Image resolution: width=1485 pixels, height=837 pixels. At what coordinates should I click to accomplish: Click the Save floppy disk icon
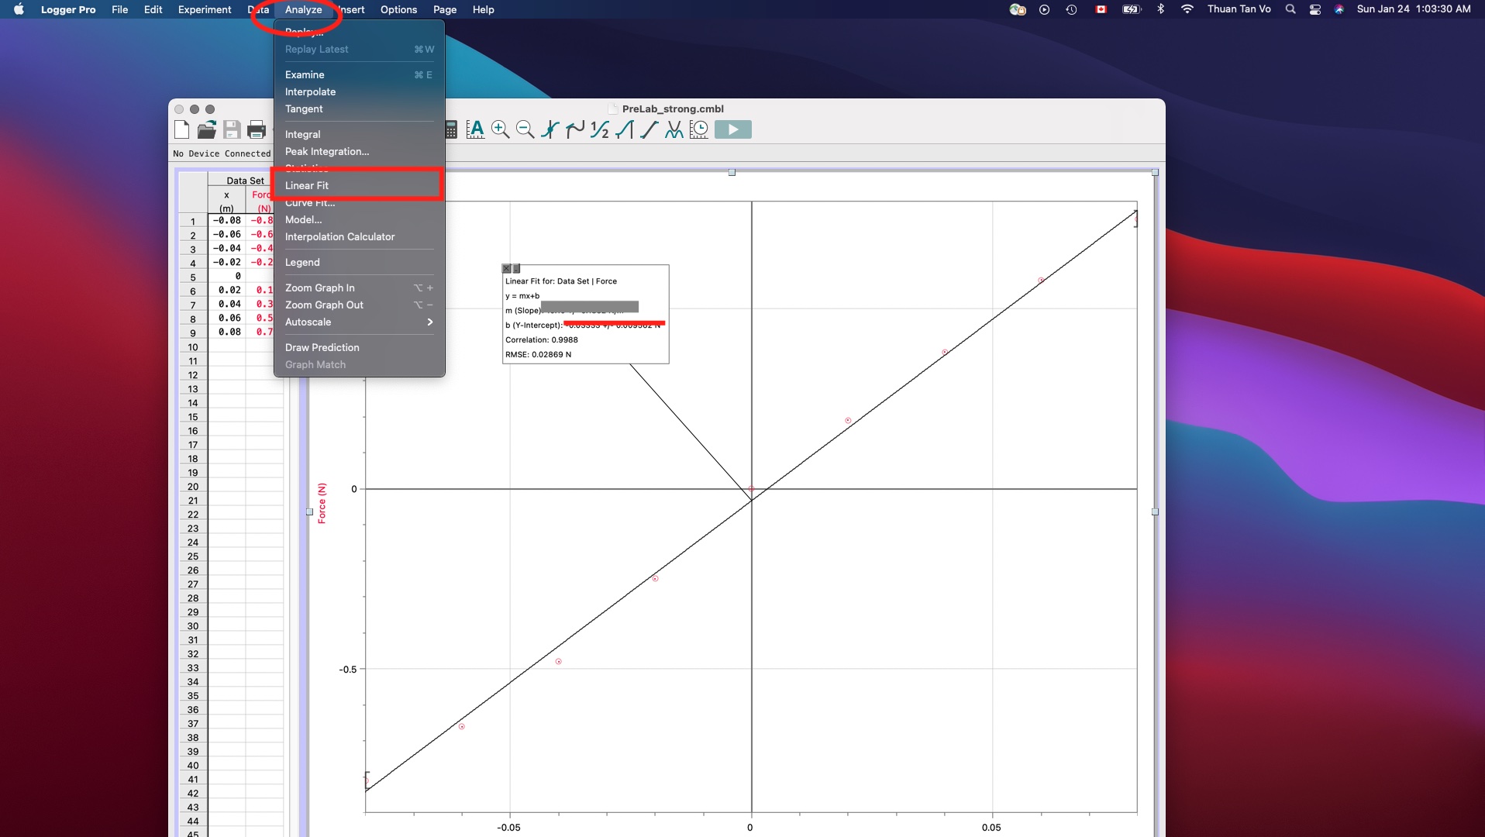[232, 129]
